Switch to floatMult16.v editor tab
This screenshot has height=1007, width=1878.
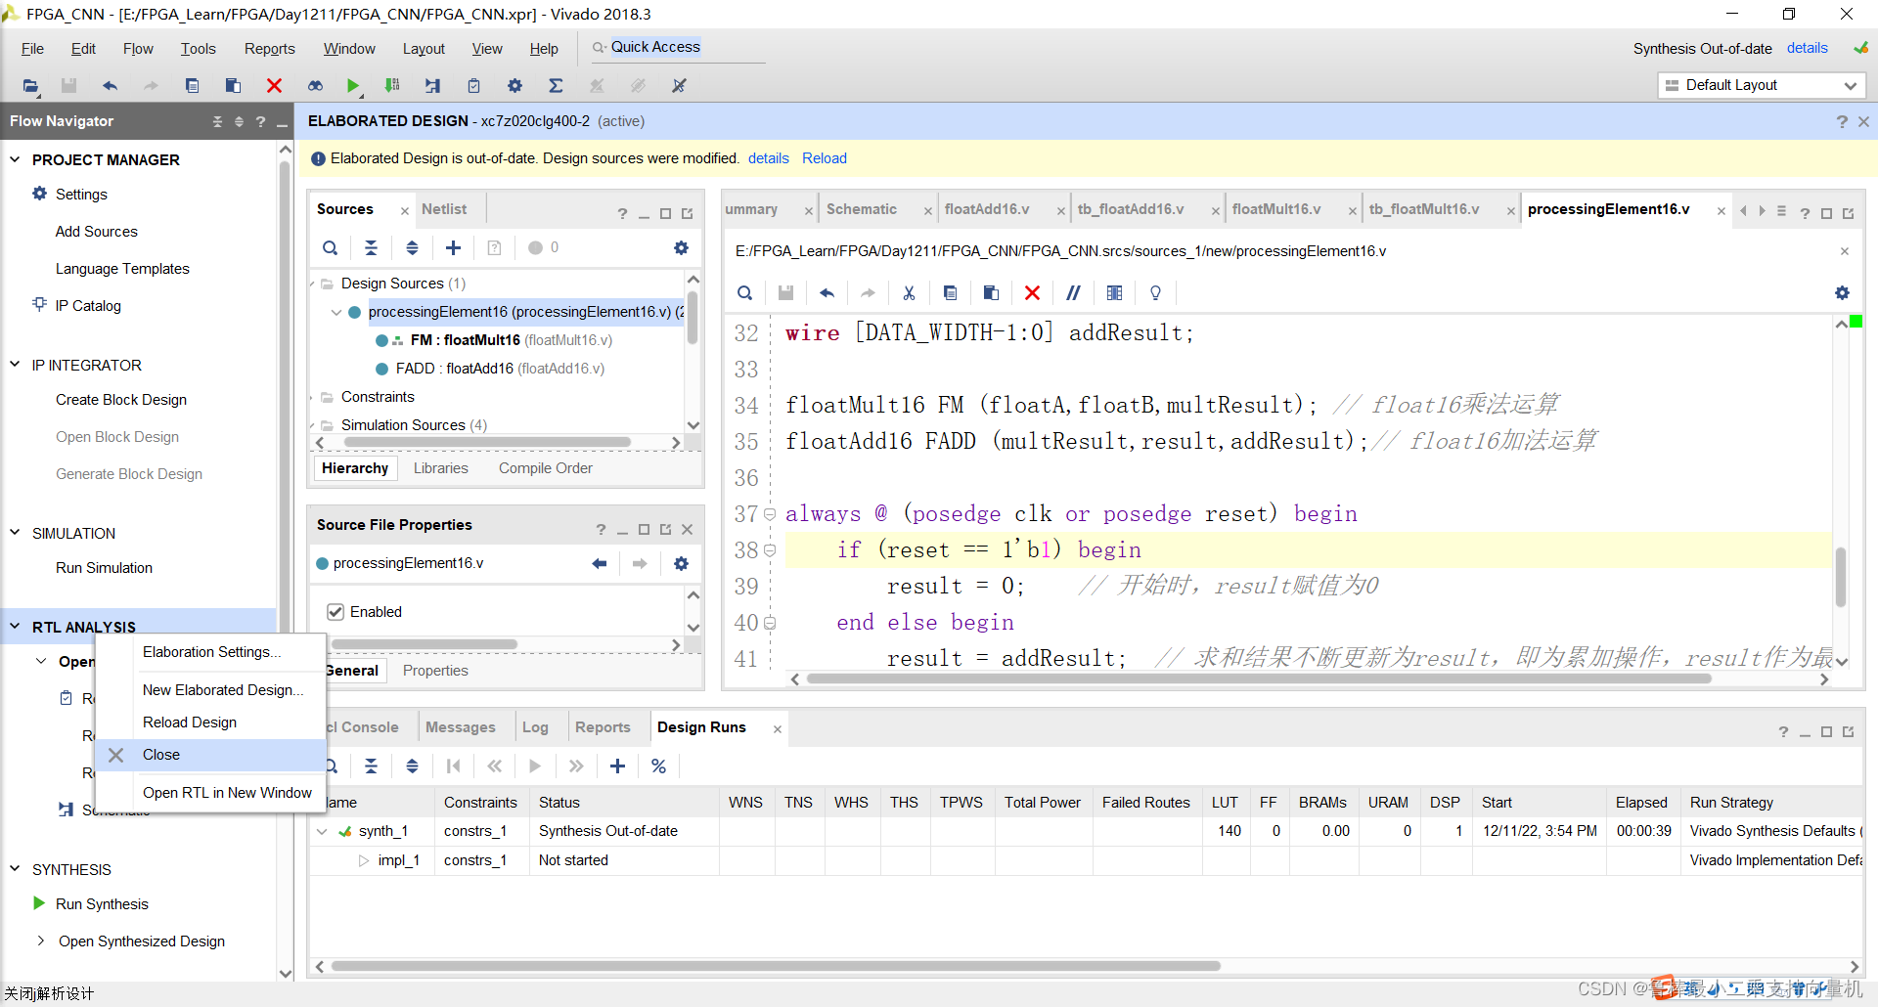click(1276, 209)
